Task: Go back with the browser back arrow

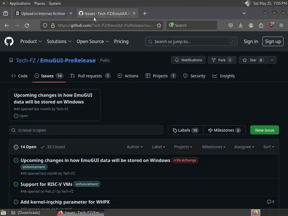Action: pos(7,25)
